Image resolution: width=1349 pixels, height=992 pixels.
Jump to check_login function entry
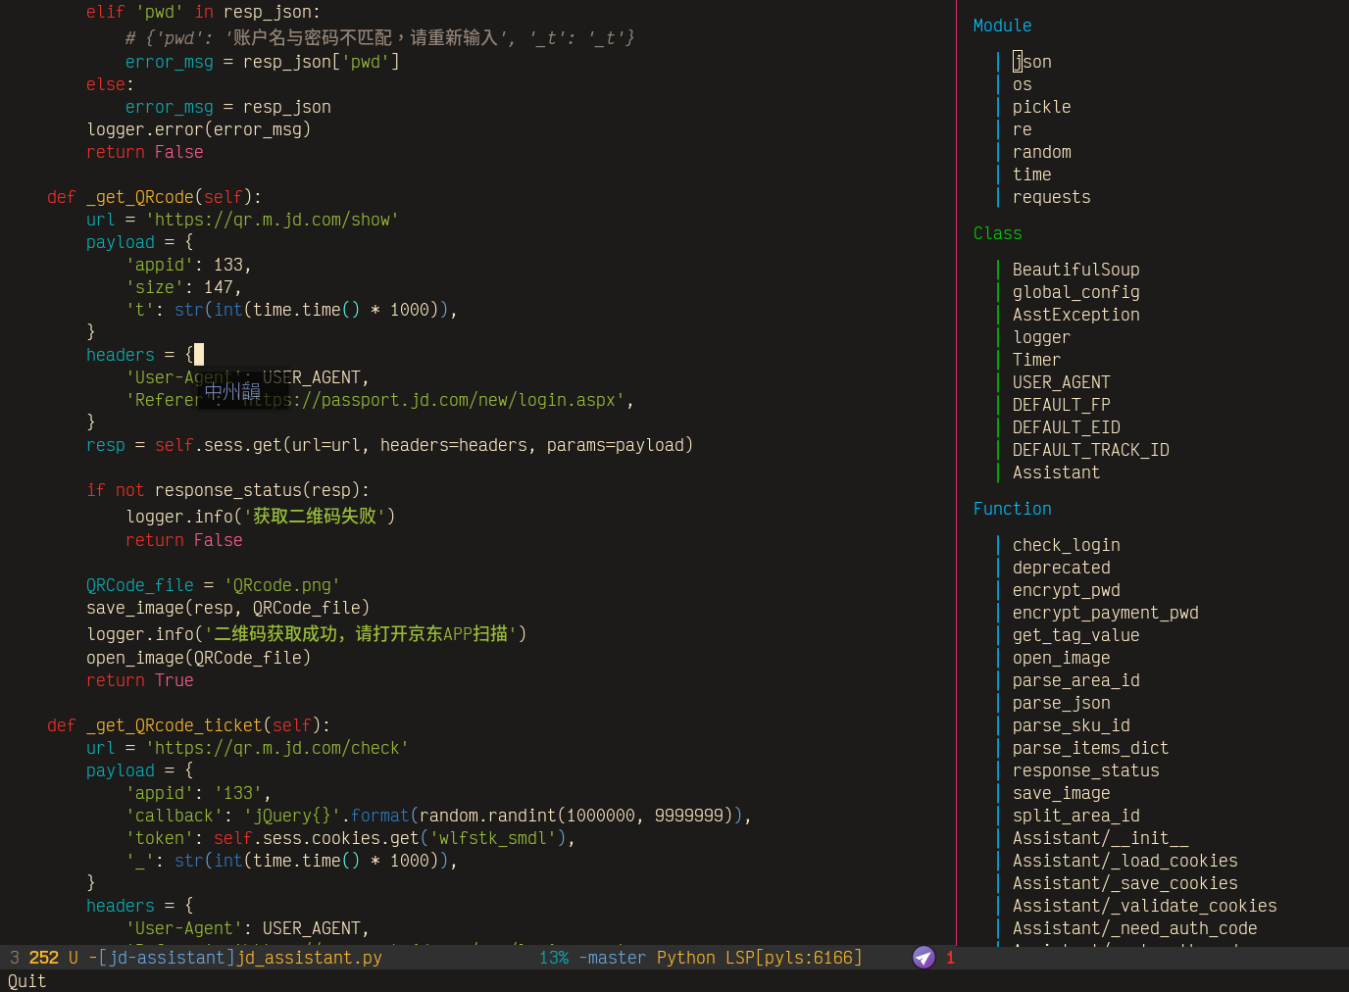[1066, 545]
